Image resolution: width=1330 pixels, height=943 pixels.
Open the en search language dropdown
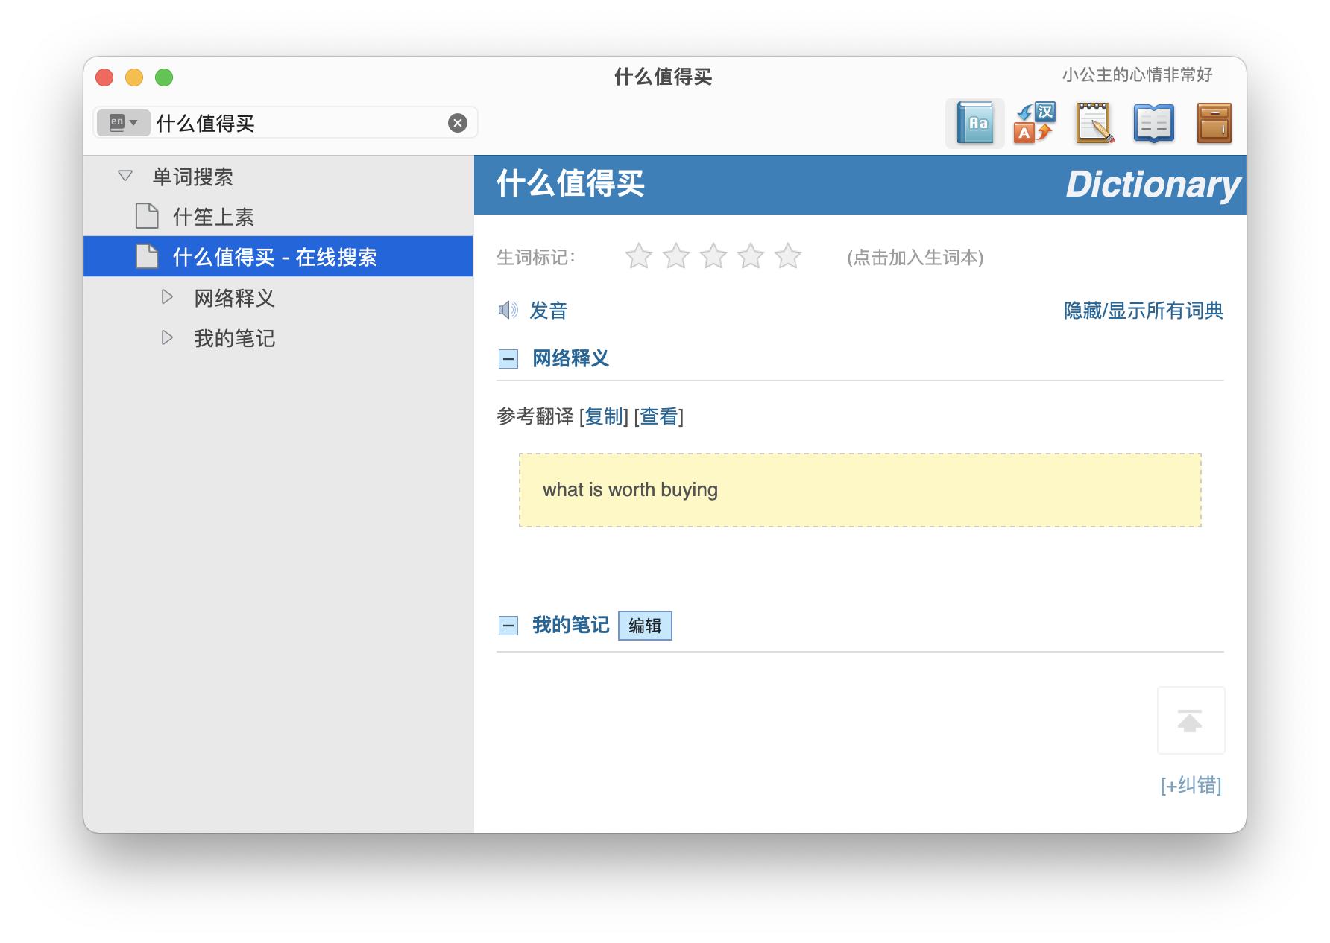(124, 122)
